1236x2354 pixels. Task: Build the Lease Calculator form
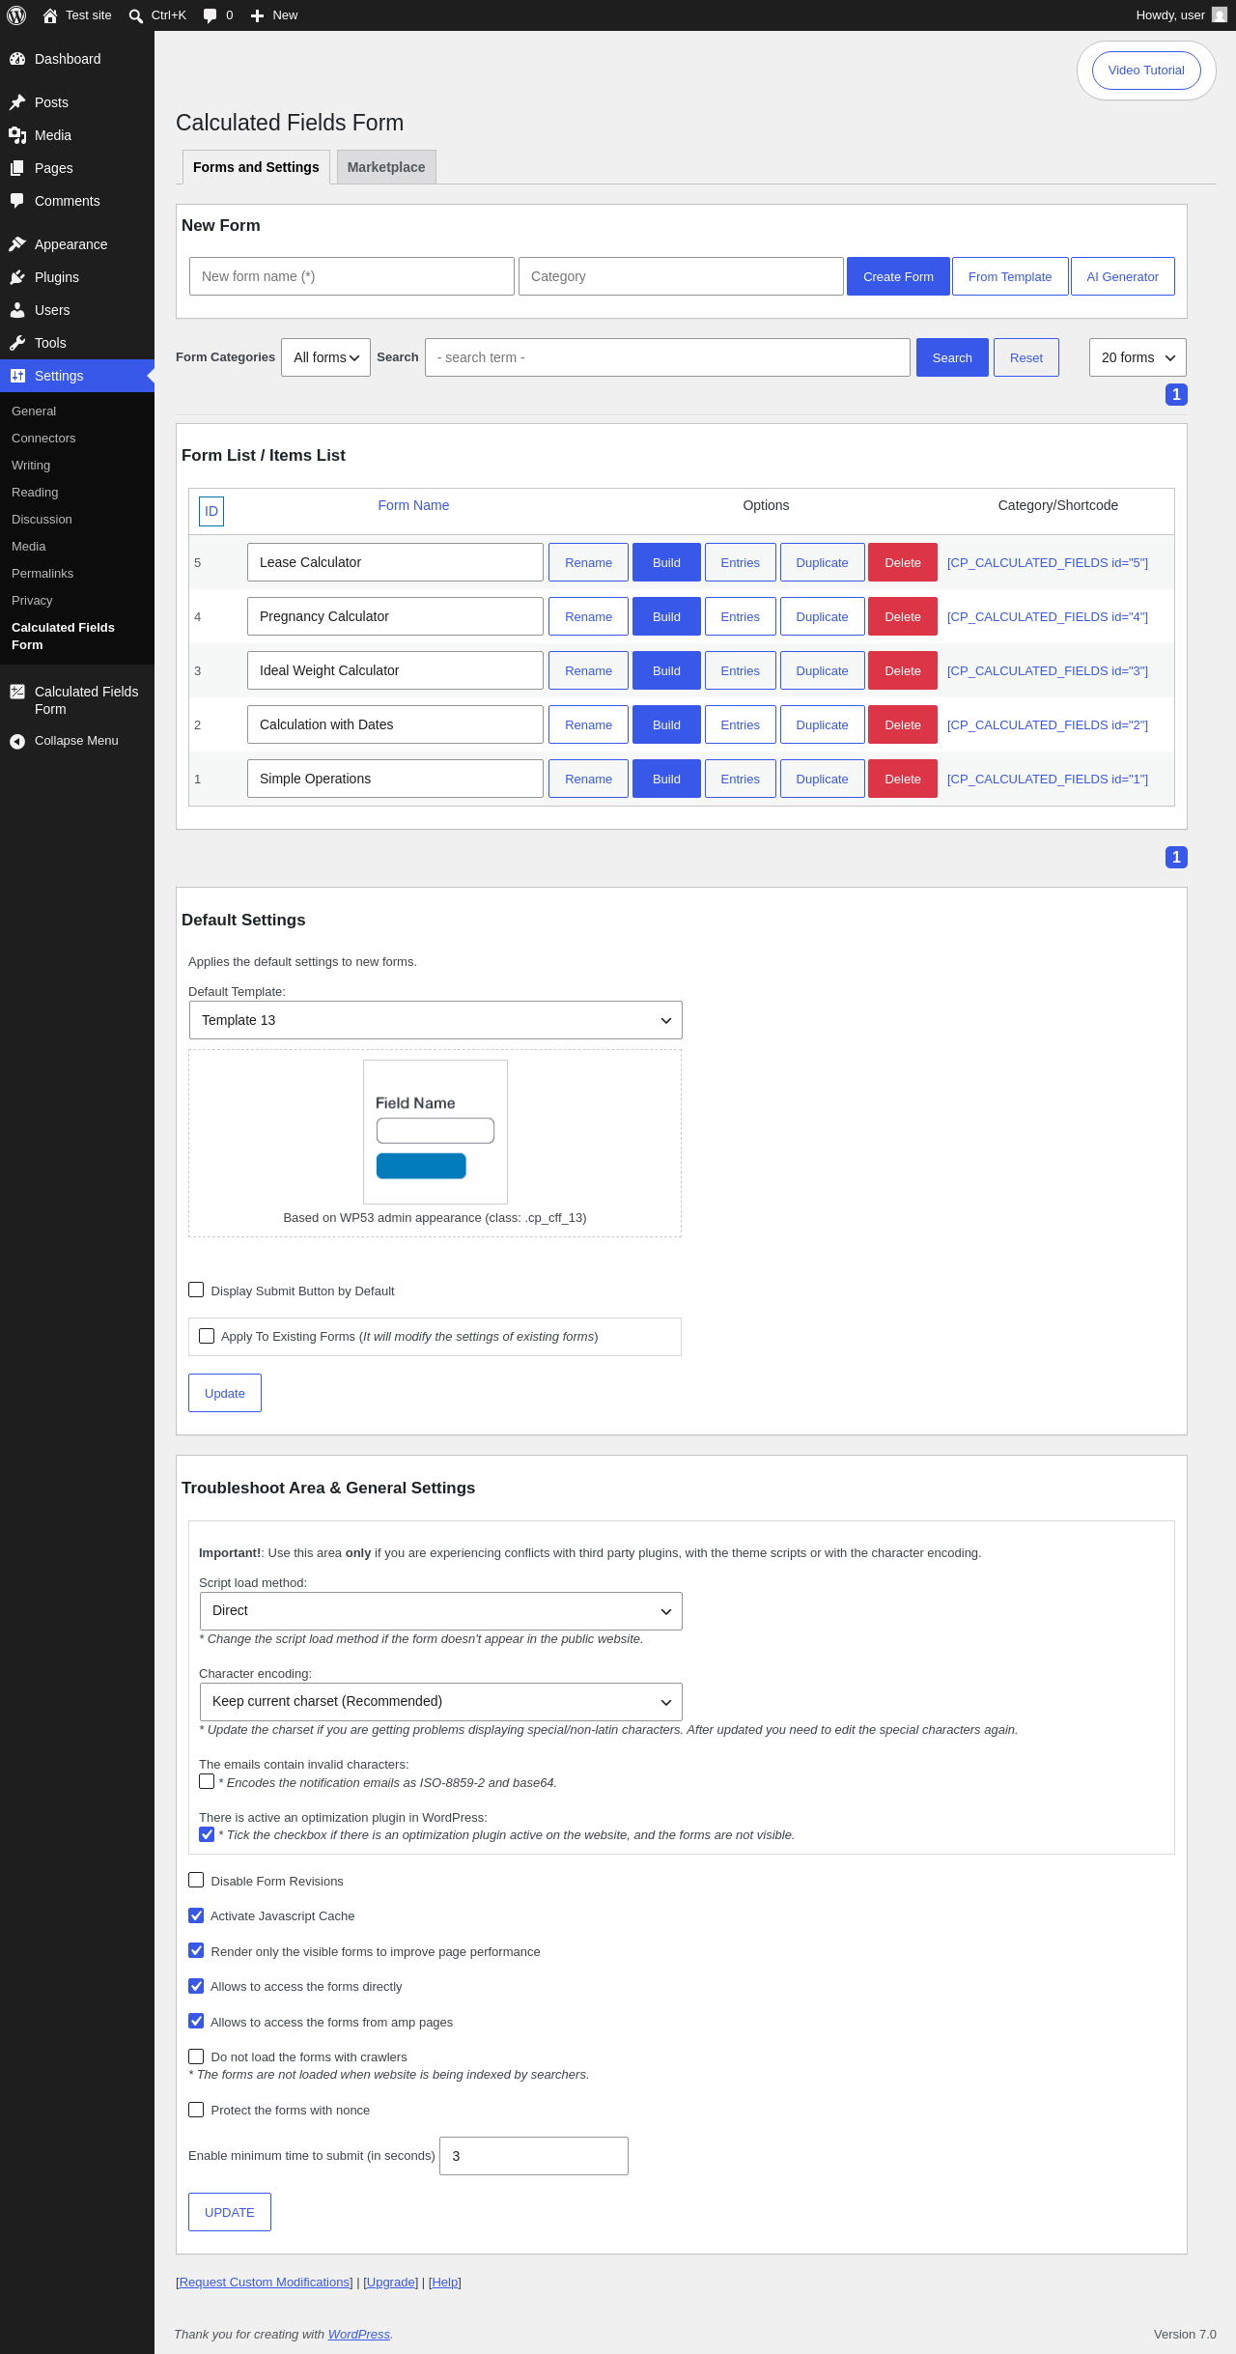point(666,562)
